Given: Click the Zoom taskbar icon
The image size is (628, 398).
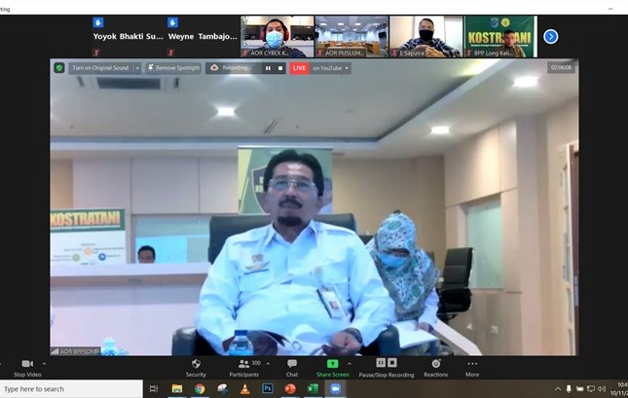Looking at the screenshot, I should 336,389.
